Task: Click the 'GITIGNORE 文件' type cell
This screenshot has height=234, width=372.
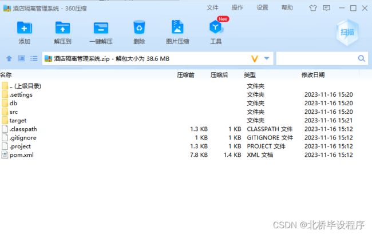Action: point(270,137)
